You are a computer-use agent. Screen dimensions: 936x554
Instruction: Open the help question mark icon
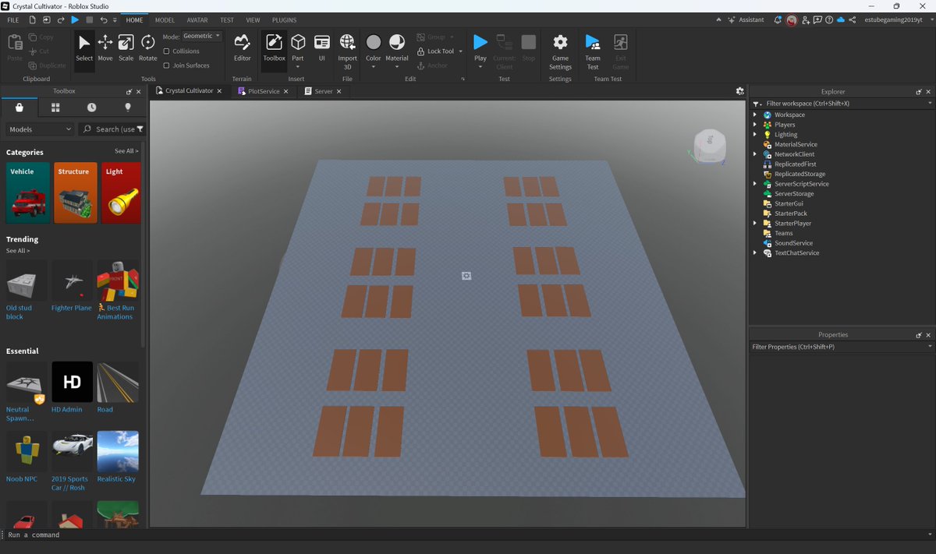pyautogui.click(x=829, y=19)
